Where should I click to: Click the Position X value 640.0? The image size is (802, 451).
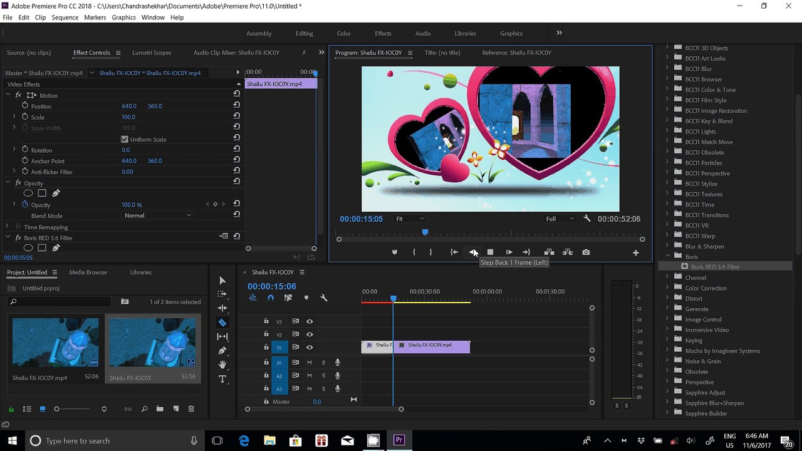point(129,106)
